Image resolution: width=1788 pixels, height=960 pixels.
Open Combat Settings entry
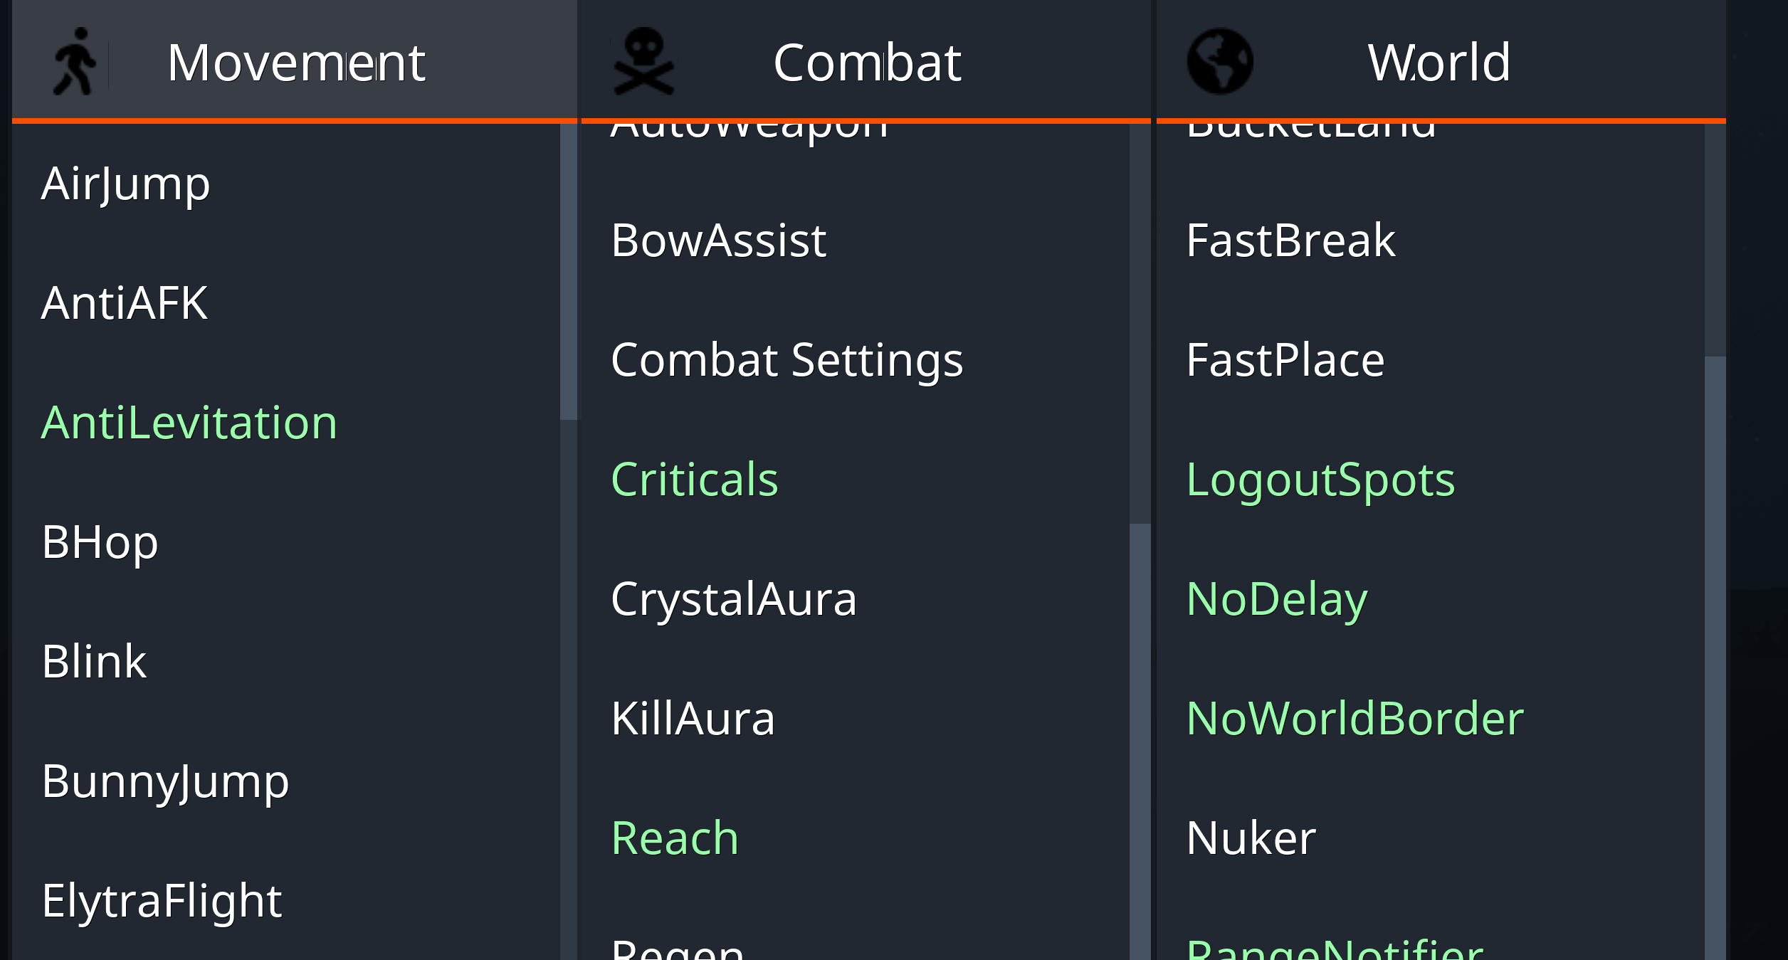pyautogui.click(x=856, y=359)
